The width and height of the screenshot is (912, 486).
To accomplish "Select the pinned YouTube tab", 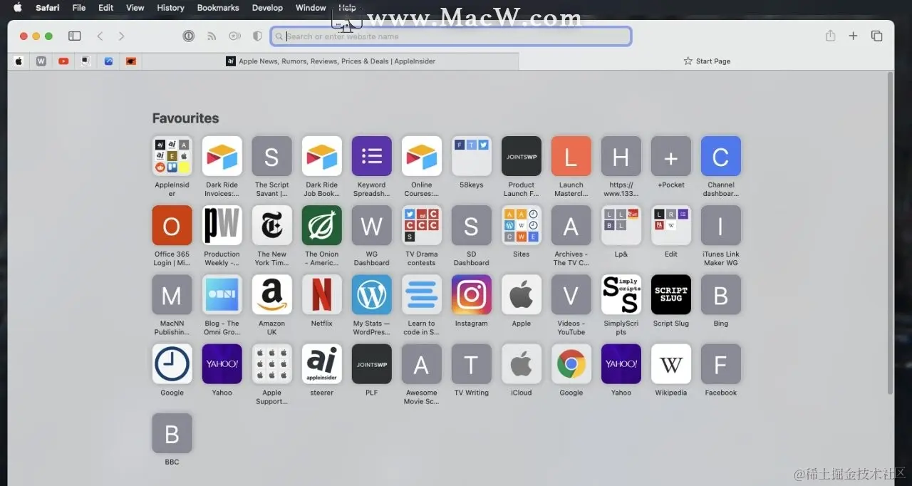I will point(63,61).
